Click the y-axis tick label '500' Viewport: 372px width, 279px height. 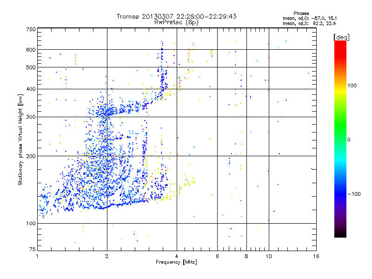point(31,67)
